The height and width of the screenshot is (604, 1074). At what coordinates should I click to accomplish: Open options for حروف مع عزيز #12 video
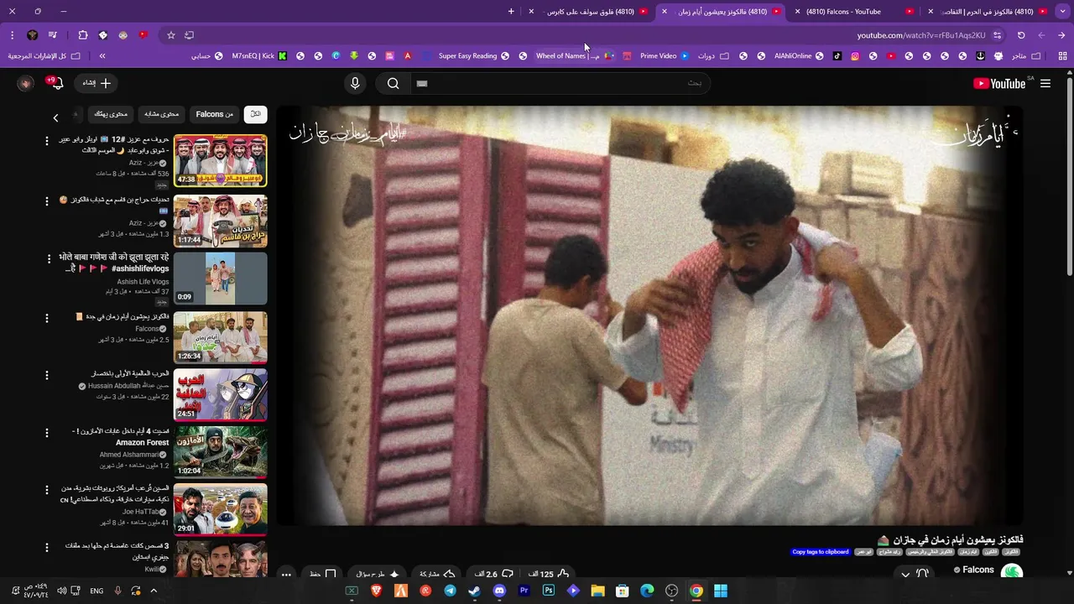pos(47,141)
